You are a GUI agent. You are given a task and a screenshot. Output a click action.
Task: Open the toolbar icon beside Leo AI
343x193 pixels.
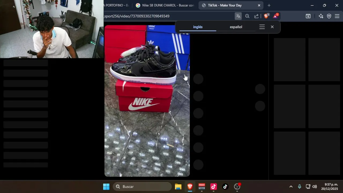click(x=308, y=16)
